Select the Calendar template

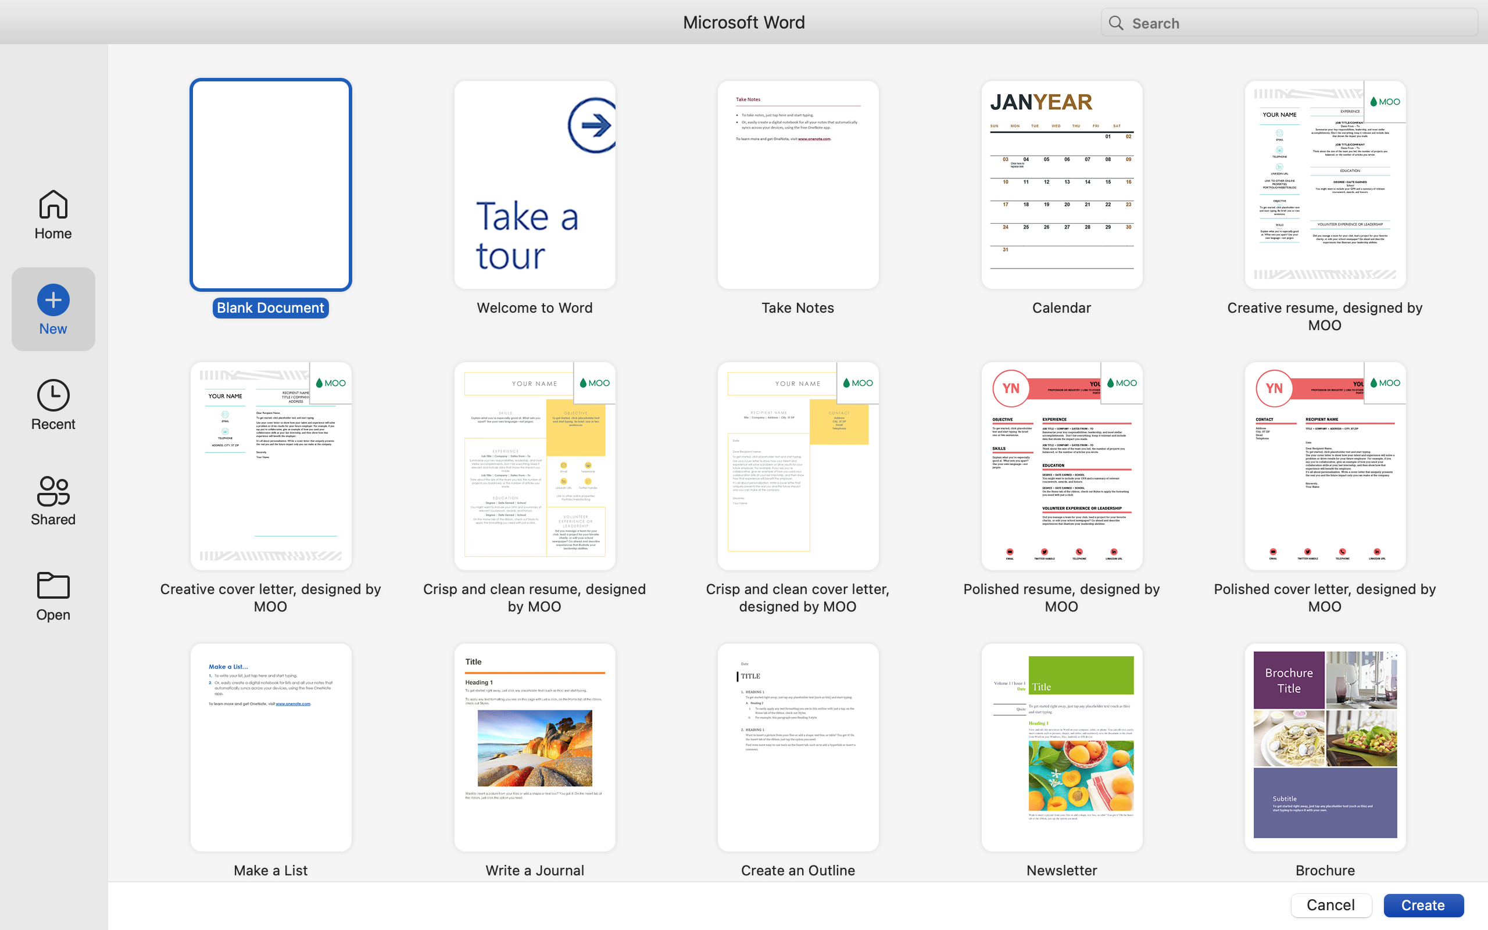[1061, 184]
